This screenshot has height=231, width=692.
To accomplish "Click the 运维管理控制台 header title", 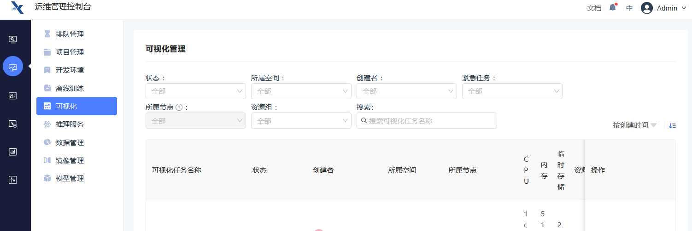I will tap(63, 6).
